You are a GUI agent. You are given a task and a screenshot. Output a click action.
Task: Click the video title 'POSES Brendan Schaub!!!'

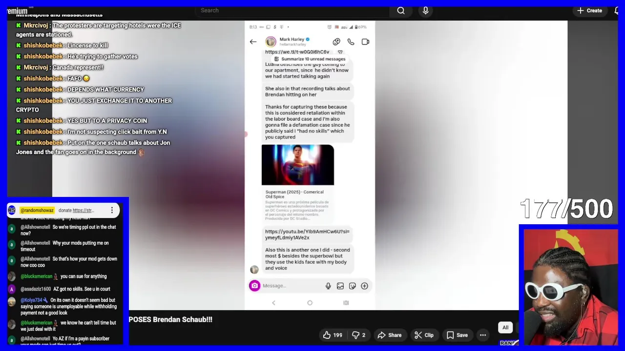click(170, 320)
